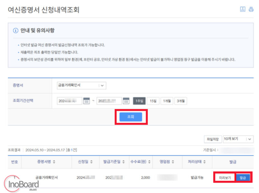This screenshot has height=193, width=259.
Task: Select the 15일 period button
Action: click(x=153, y=101)
